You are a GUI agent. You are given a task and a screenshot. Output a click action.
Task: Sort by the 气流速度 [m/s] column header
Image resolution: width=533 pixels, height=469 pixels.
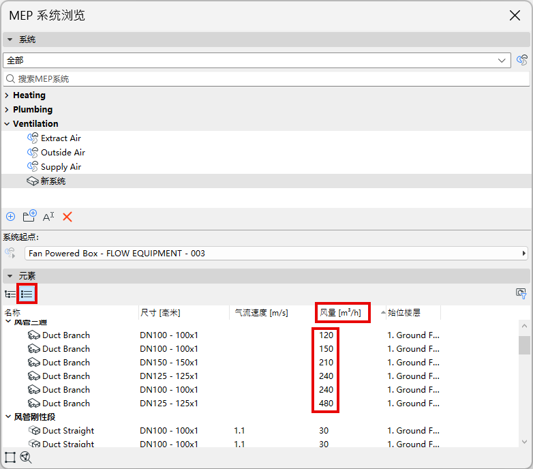(x=272, y=313)
